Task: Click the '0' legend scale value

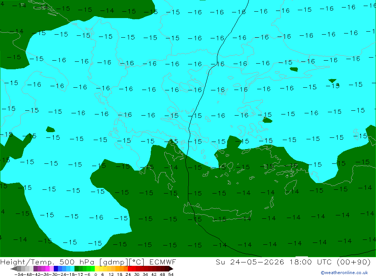Action: point(96,274)
